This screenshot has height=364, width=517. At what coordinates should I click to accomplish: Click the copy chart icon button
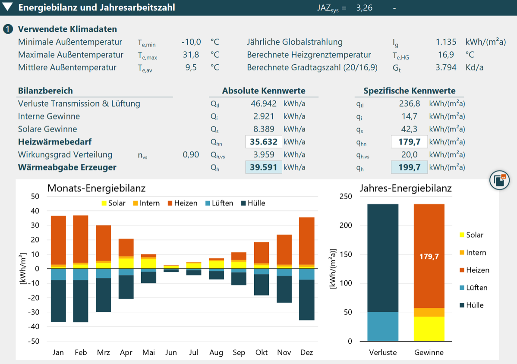499,180
